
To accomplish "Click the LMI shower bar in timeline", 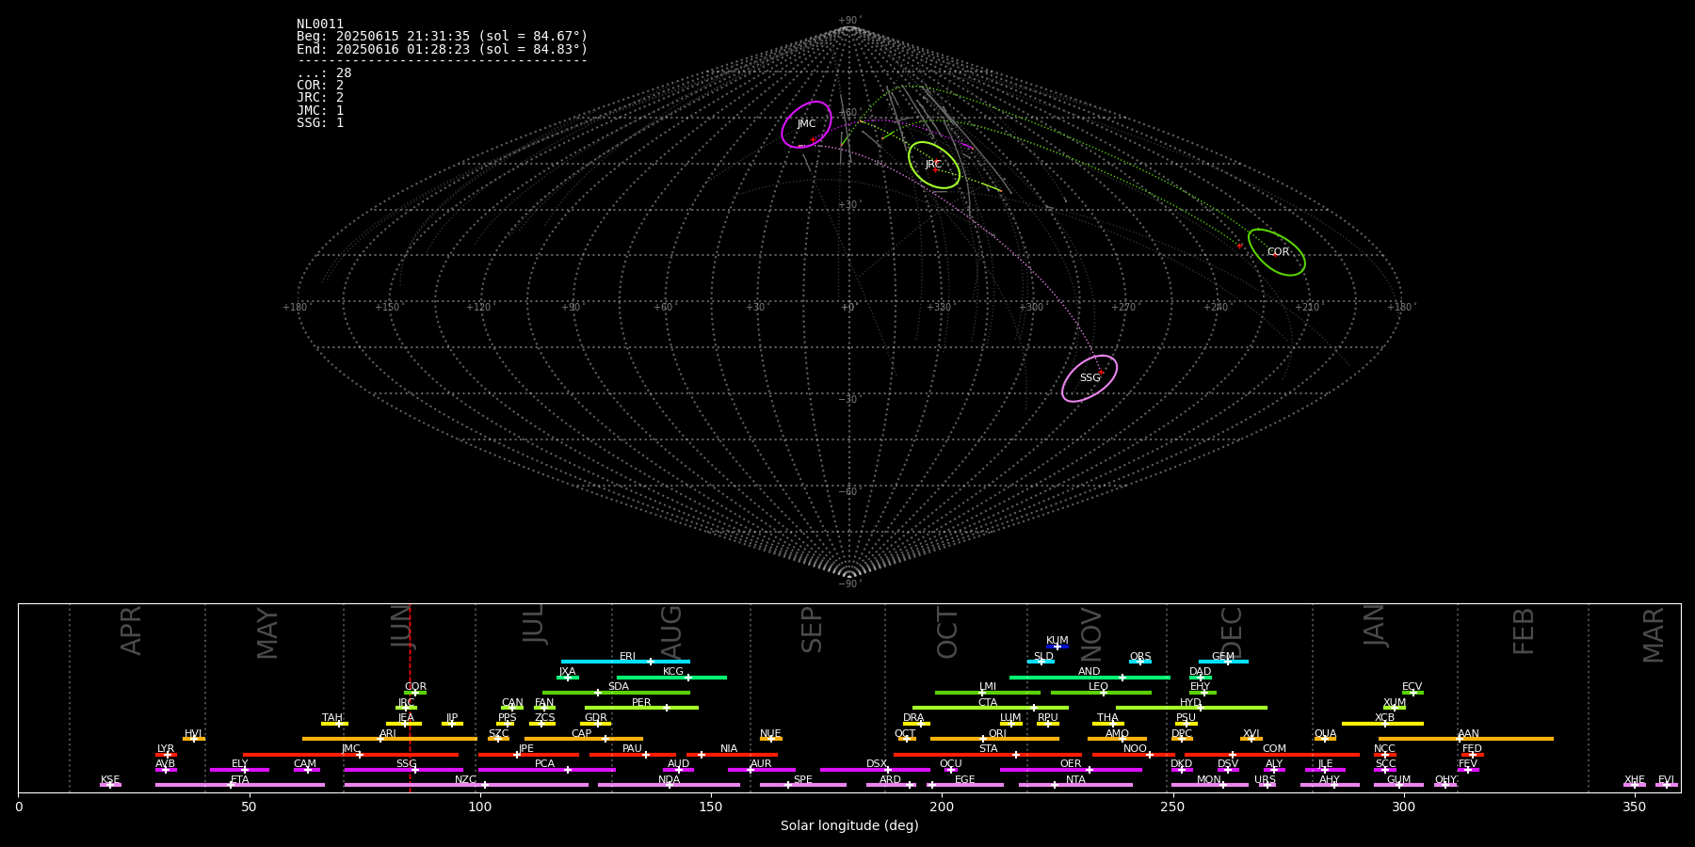I will [988, 693].
